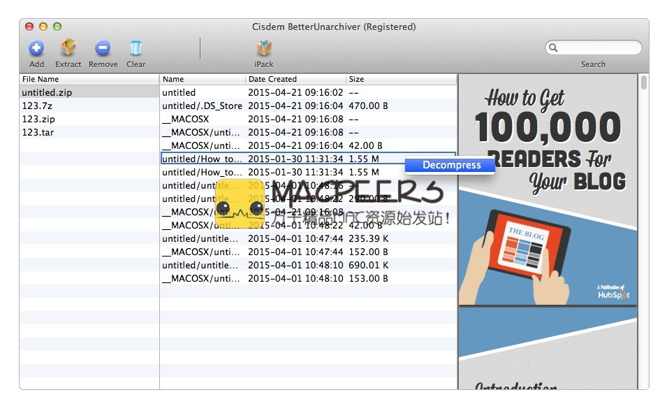
Task: Click the Clear trash icon
Action: pos(135,48)
